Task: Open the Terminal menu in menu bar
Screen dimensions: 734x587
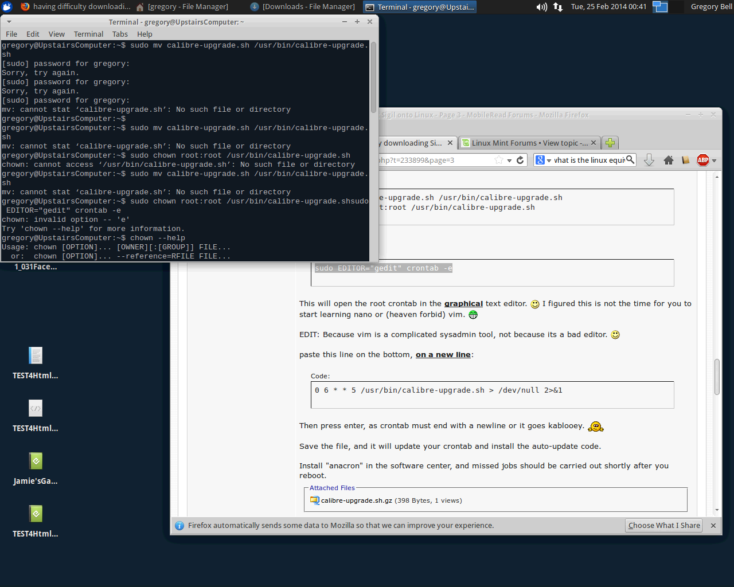Action: coord(88,34)
